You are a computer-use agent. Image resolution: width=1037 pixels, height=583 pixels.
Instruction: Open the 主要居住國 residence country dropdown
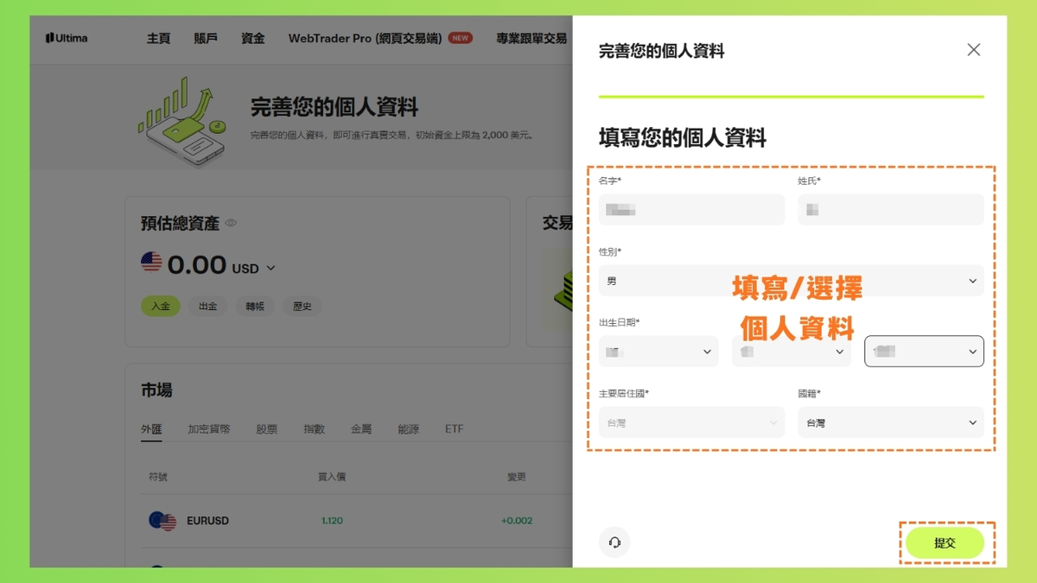point(691,422)
